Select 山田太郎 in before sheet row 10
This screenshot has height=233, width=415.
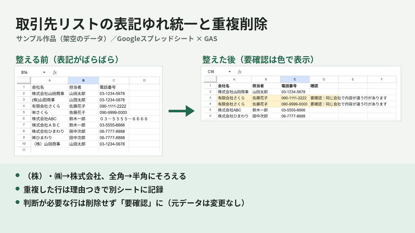(x=83, y=144)
